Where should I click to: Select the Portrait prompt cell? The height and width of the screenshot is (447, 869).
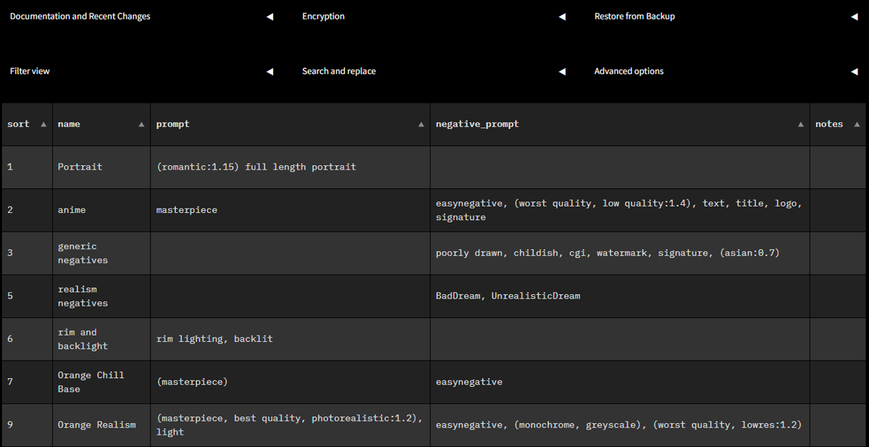290,167
